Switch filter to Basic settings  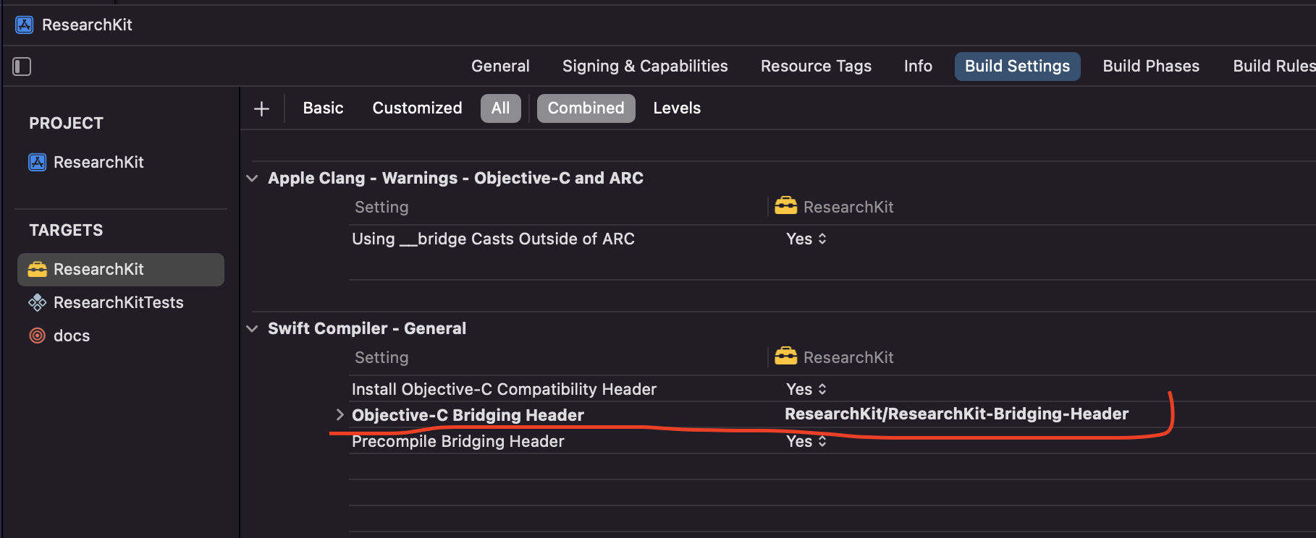click(x=323, y=108)
